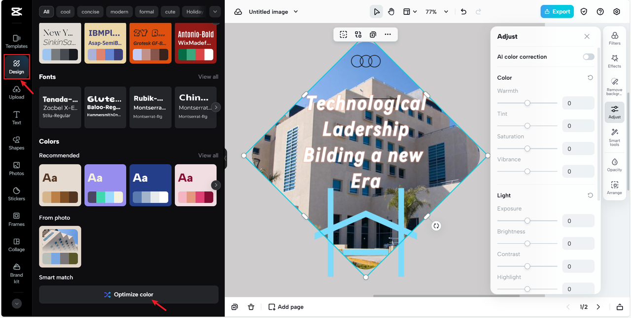The image size is (631, 318).
Task: Expand the Untitled image title dropdown
Action: pyautogui.click(x=296, y=12)
